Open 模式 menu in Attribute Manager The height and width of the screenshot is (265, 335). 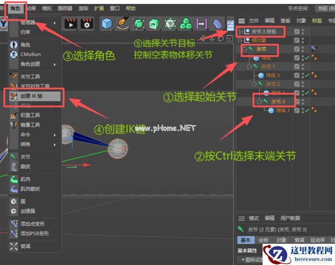pos(254,218)
